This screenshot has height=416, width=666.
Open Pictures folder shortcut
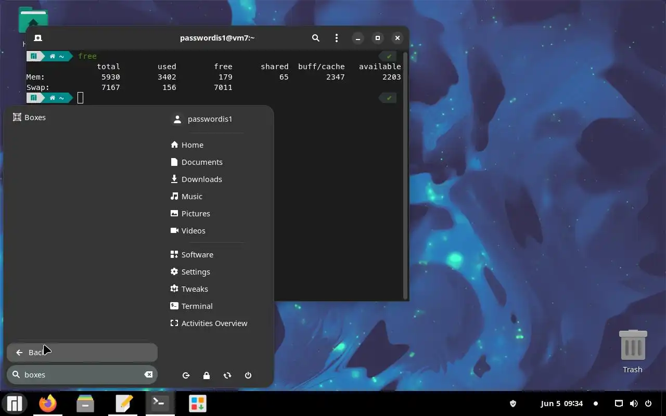pos(190,214)
